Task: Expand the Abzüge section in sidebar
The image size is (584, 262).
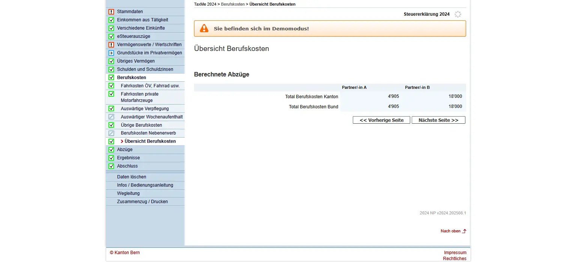Action: click(125, 150)
